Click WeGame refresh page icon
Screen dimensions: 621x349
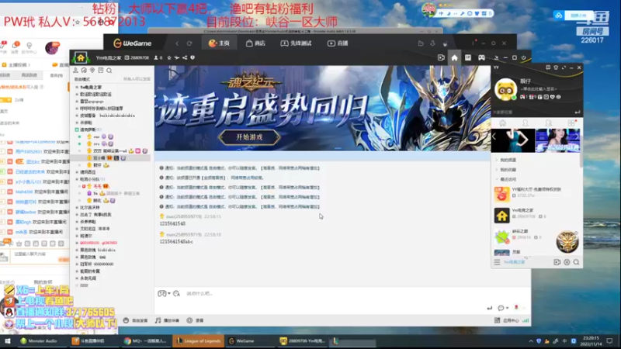(189, 43)
